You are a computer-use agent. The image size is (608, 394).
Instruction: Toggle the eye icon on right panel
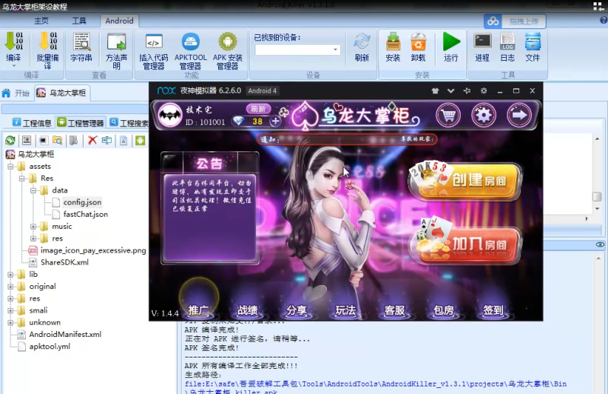pyautogui.click(x=600, y=245)
